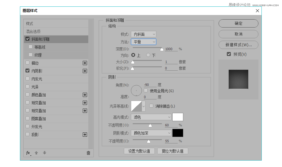Uncheck the 斜面和浮雕 checkbox

(28, 39)
